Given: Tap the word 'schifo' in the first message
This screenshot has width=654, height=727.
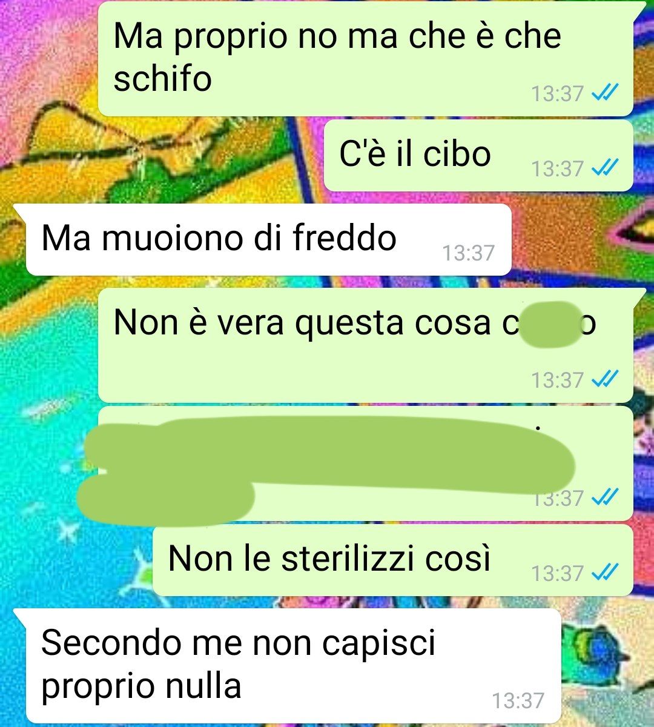Looking at the screenshot, I should (163, 79).
